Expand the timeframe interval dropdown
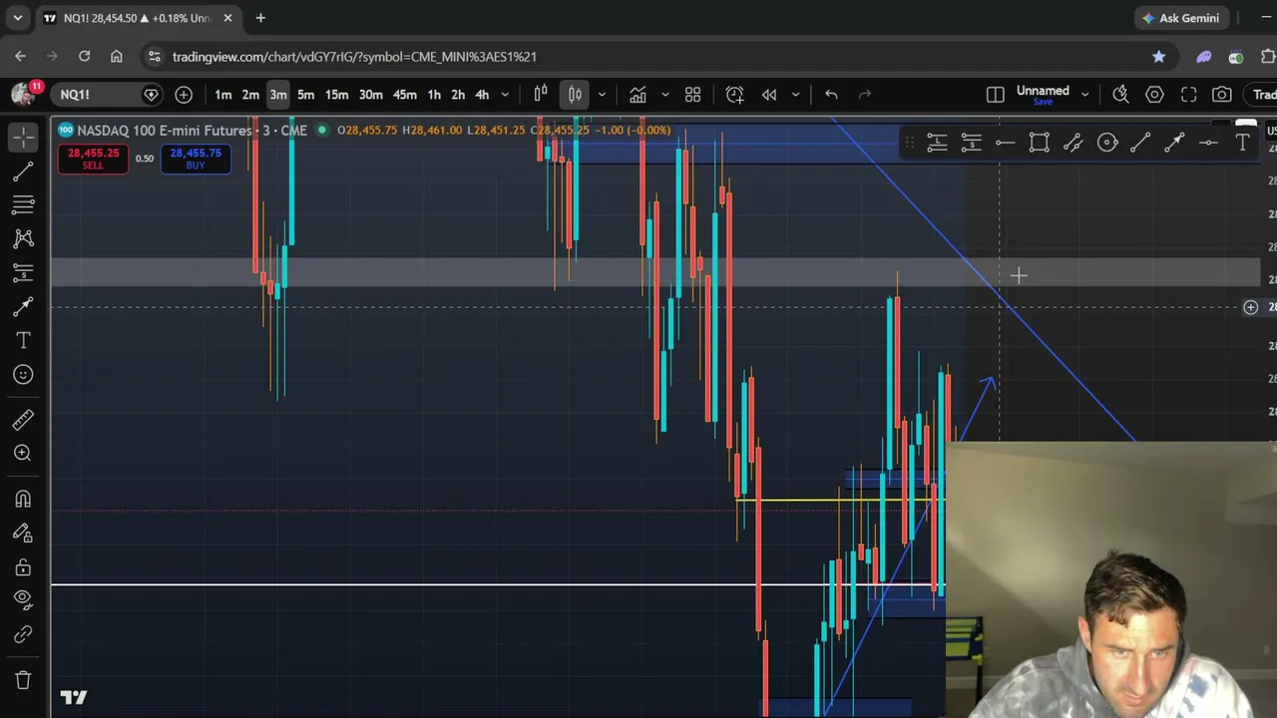The height and width of the screenshot is (718, 1277). pos(505,95)
